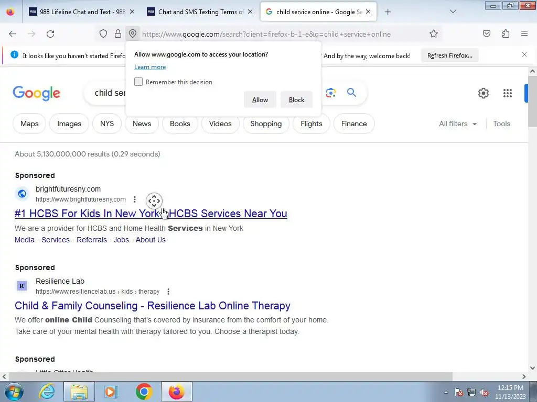The image size is (537, 402).
Task: Search by image with Google Lens icon
Action: pos(331,93)
